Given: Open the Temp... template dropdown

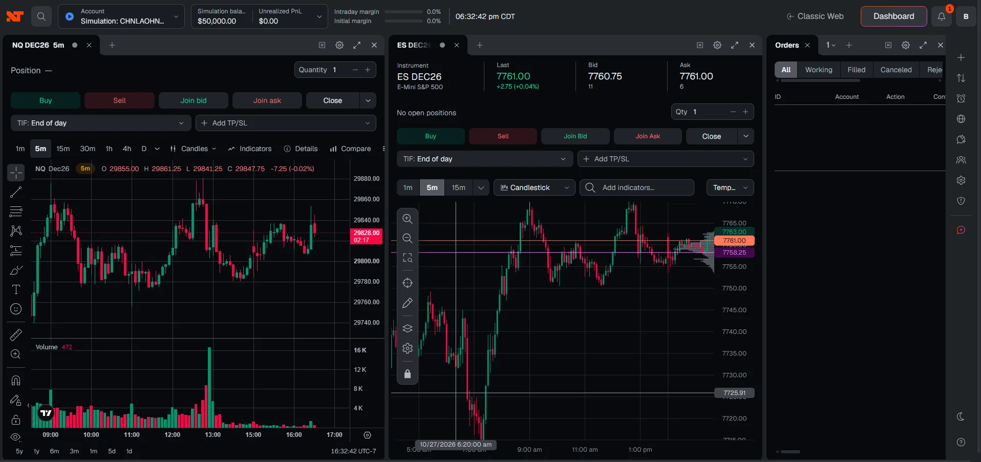Looking at the screenshot, I should 730,187.
